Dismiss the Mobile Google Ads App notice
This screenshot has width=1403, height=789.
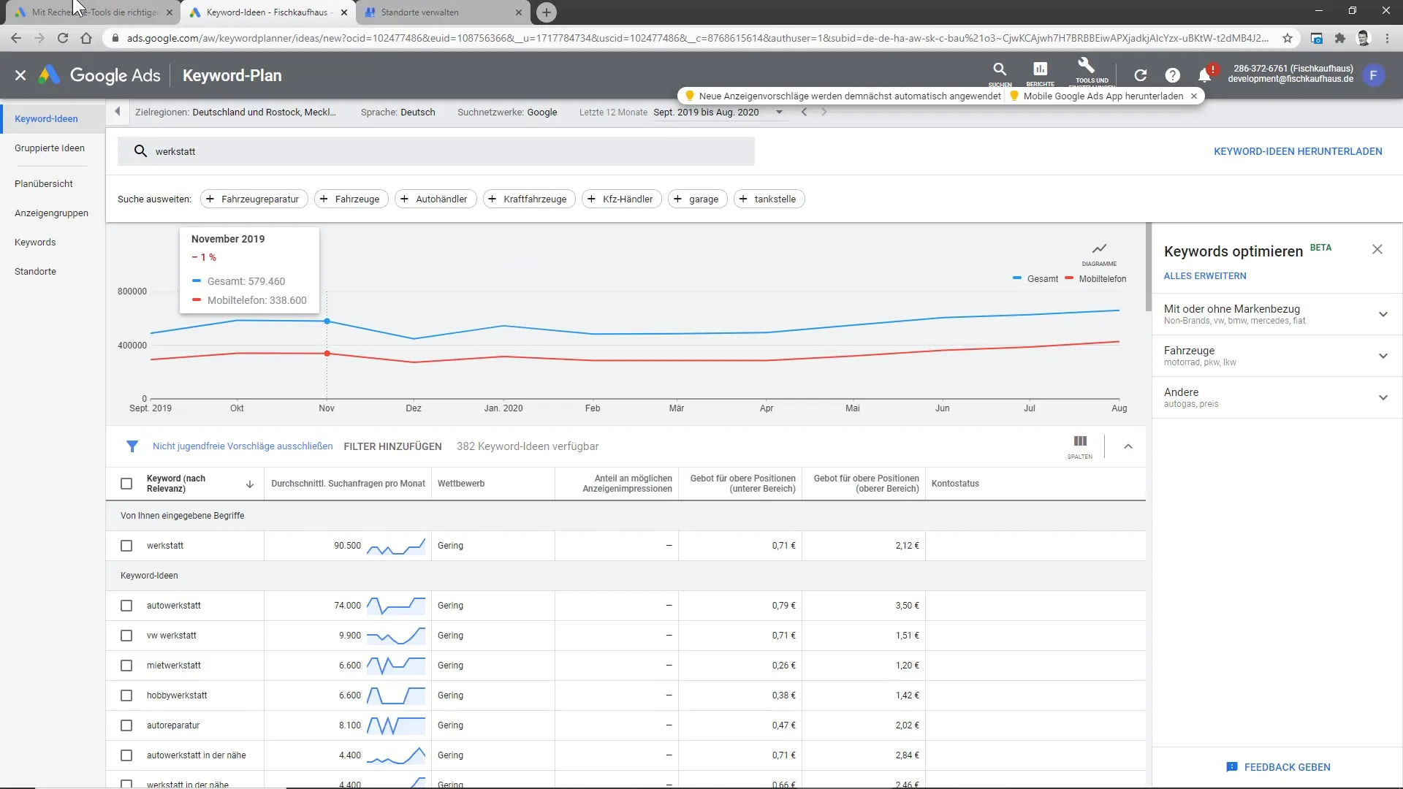point(1194,96)
